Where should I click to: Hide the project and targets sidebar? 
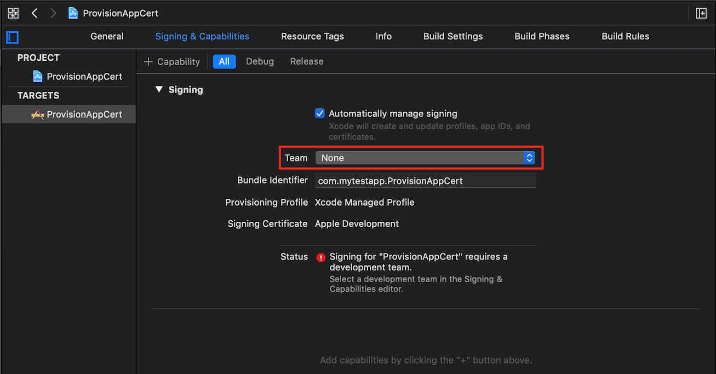pyautogui.click(x=12, y=37)
